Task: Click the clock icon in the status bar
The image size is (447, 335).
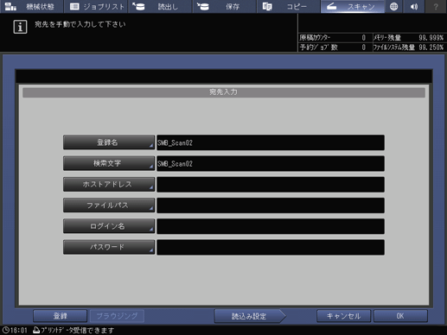Action: coord(6,330)
